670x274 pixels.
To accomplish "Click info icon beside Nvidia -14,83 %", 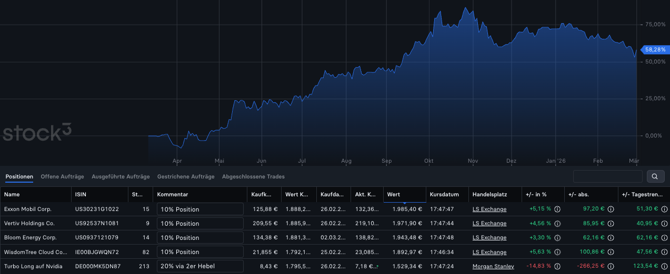I will pyautogui.click(x=557, y=266).
